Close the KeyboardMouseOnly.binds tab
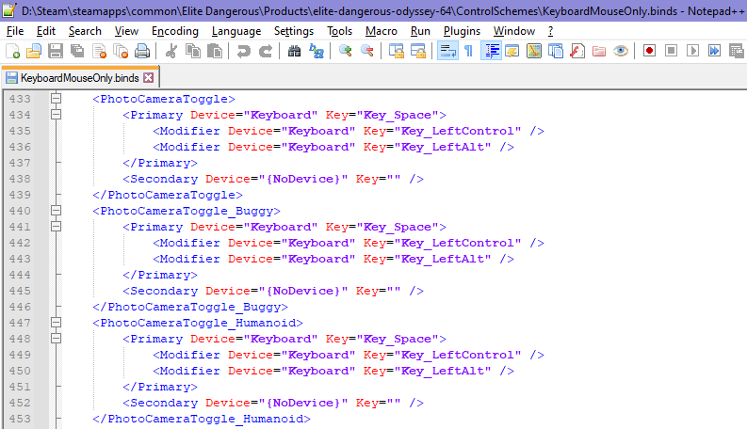747x429 pixels. pos(149,77)
